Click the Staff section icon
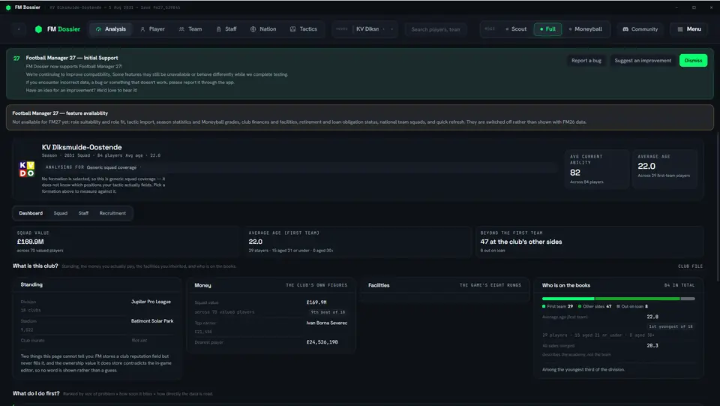This screenshot has width=720, height=406. (218, 29)
